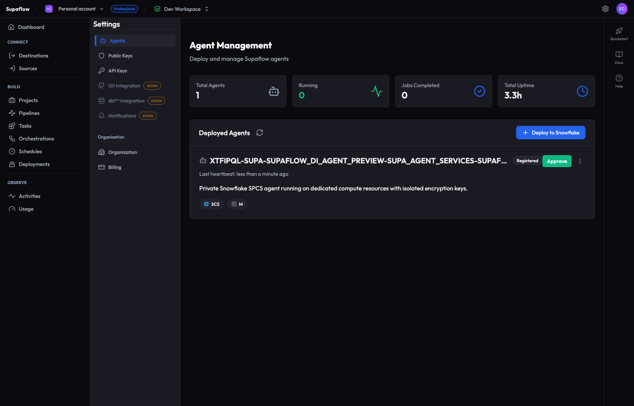Open Pipelines from the Build section
Image resolution: width=634 pixels, height=406 pixels.
click(29, 113)
